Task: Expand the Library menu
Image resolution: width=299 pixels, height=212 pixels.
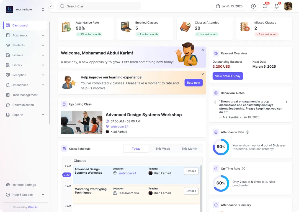Action: pyautogui.click(x=43, y=65)
